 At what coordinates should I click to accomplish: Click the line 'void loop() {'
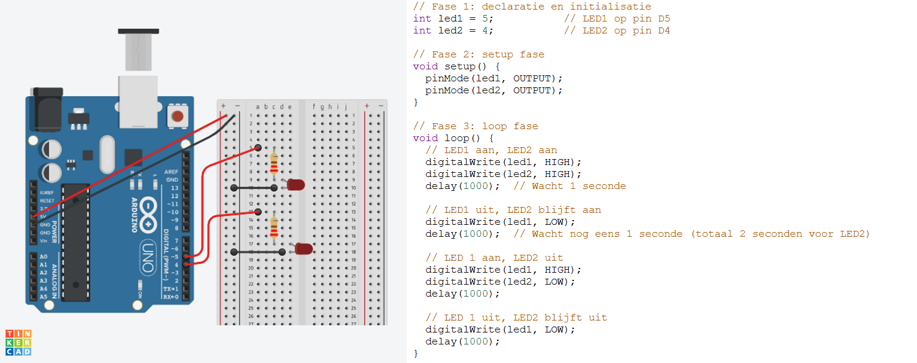[453, 138]
